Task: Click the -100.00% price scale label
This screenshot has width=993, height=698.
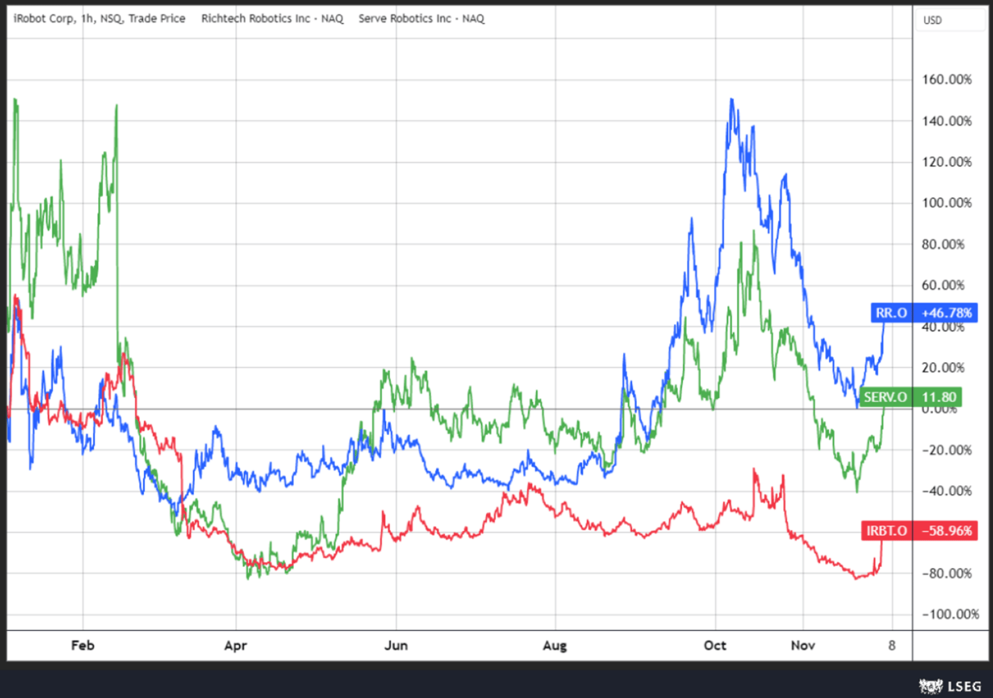Action: point(951,614)
